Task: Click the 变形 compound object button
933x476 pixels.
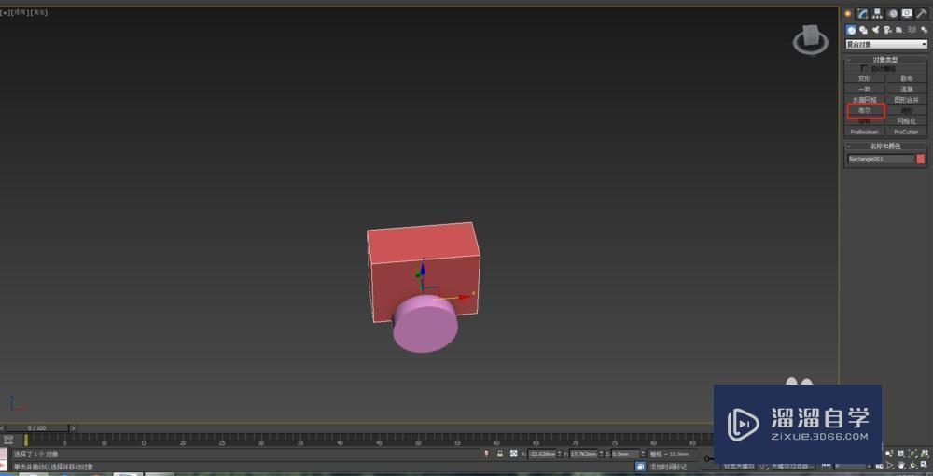Action: (865, 78)
